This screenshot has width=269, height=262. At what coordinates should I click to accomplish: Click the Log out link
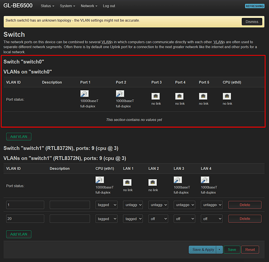(109, 6)
